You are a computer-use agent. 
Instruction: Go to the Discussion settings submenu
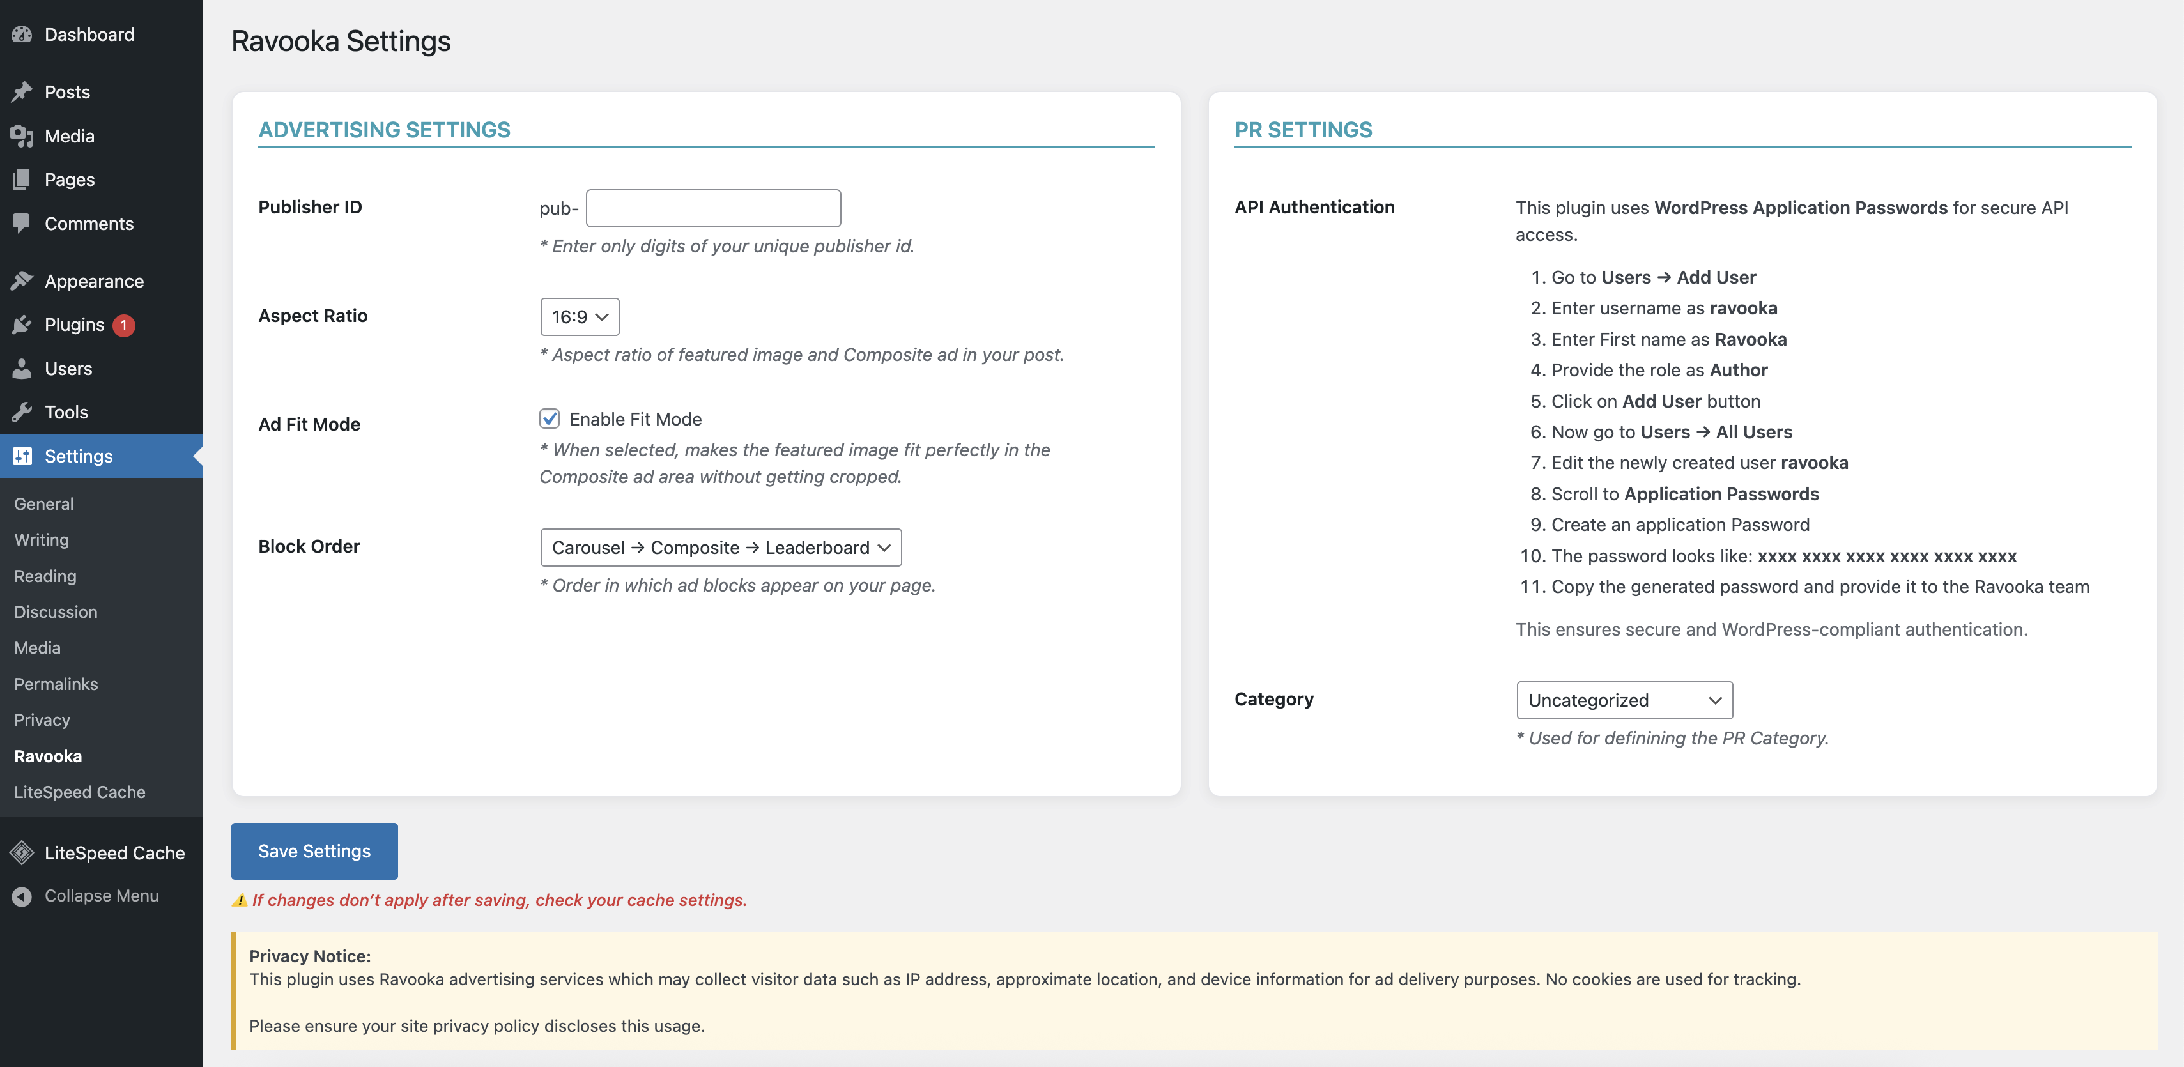56,612
